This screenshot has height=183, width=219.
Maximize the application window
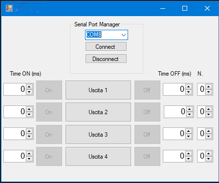185,8
